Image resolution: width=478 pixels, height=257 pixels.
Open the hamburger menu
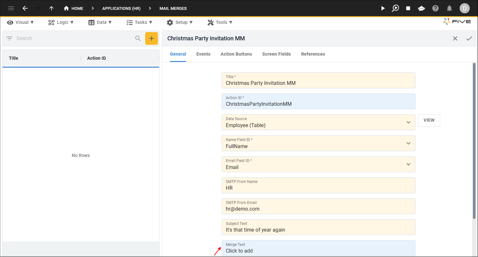click(x=11, y=8)
